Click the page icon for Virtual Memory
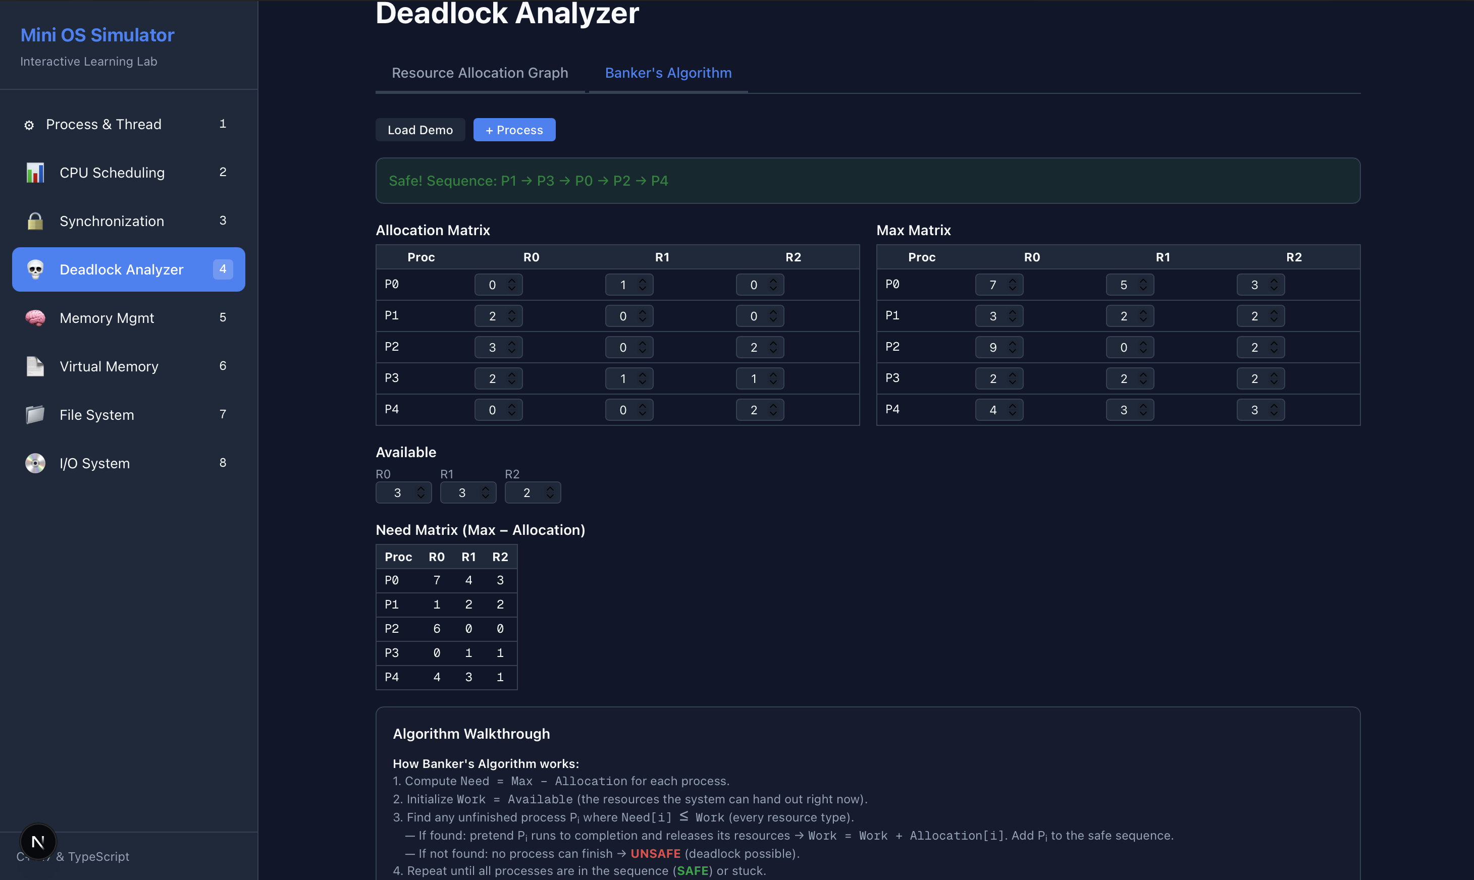The height and width of the screenshot is (880, 1474). tap(35, 366)
